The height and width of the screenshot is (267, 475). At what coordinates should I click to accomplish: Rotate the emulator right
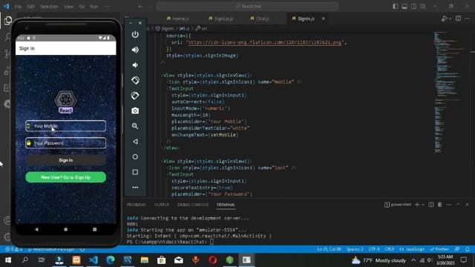pos(135,96)
